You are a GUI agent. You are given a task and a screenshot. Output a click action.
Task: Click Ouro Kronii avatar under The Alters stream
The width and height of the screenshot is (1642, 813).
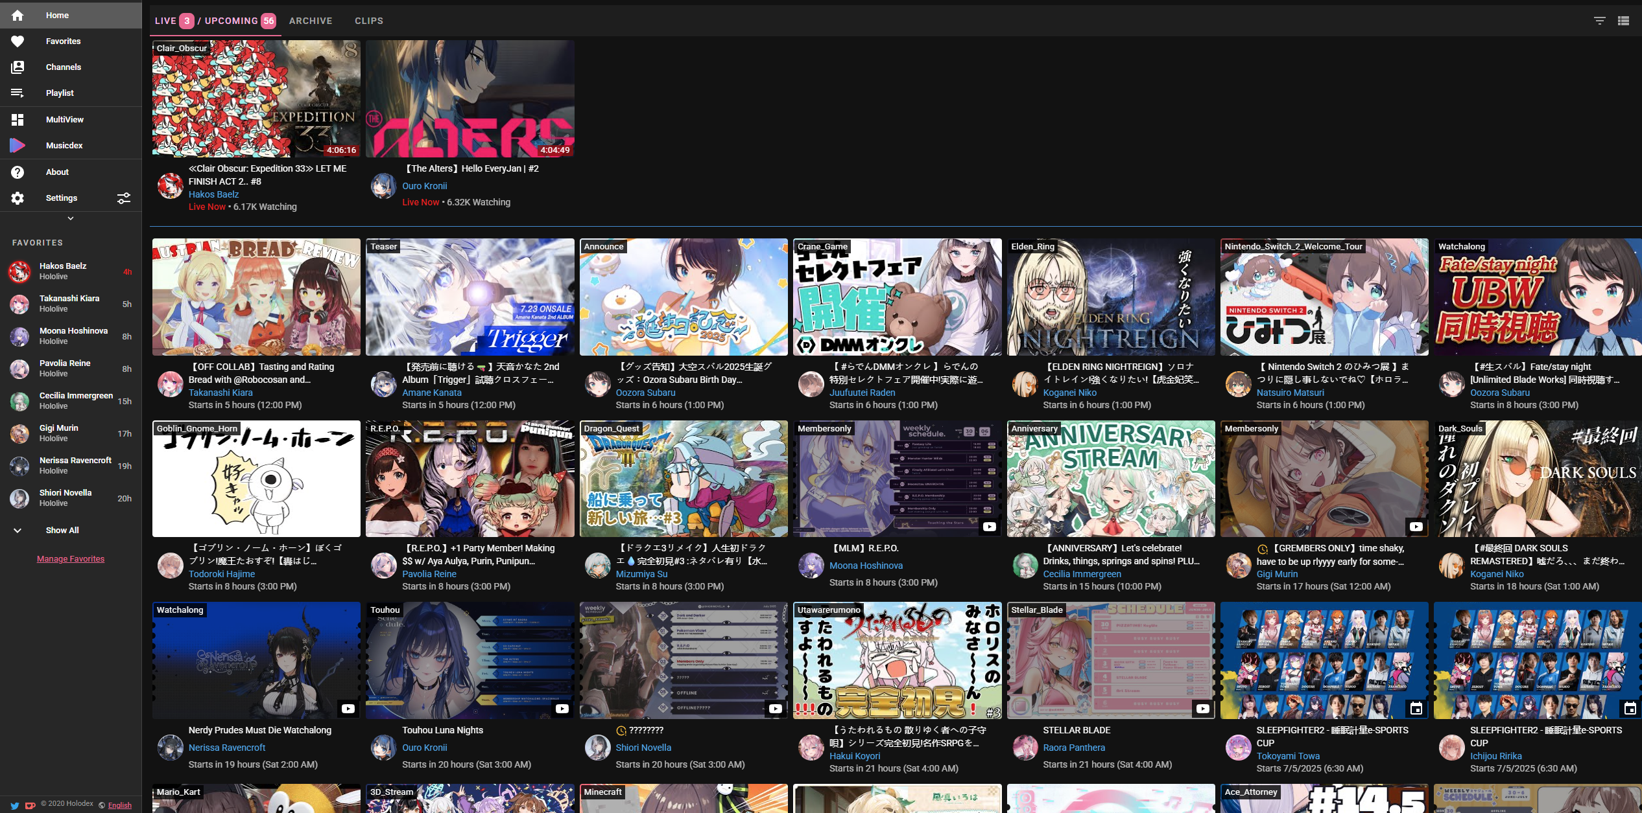coord(384,186)
